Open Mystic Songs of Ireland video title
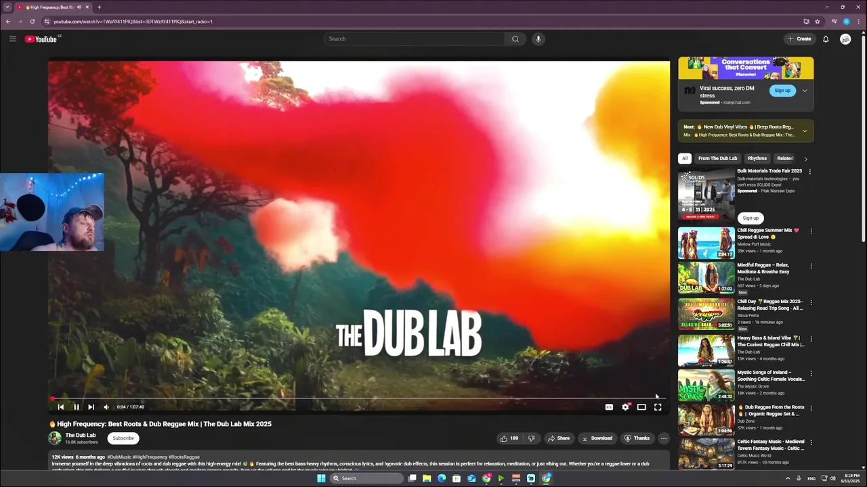Image resolution: width=867 pixels, height=487 pixels. [771, 375]
